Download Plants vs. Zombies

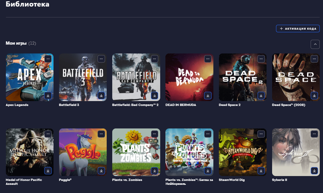pos(155,171)
